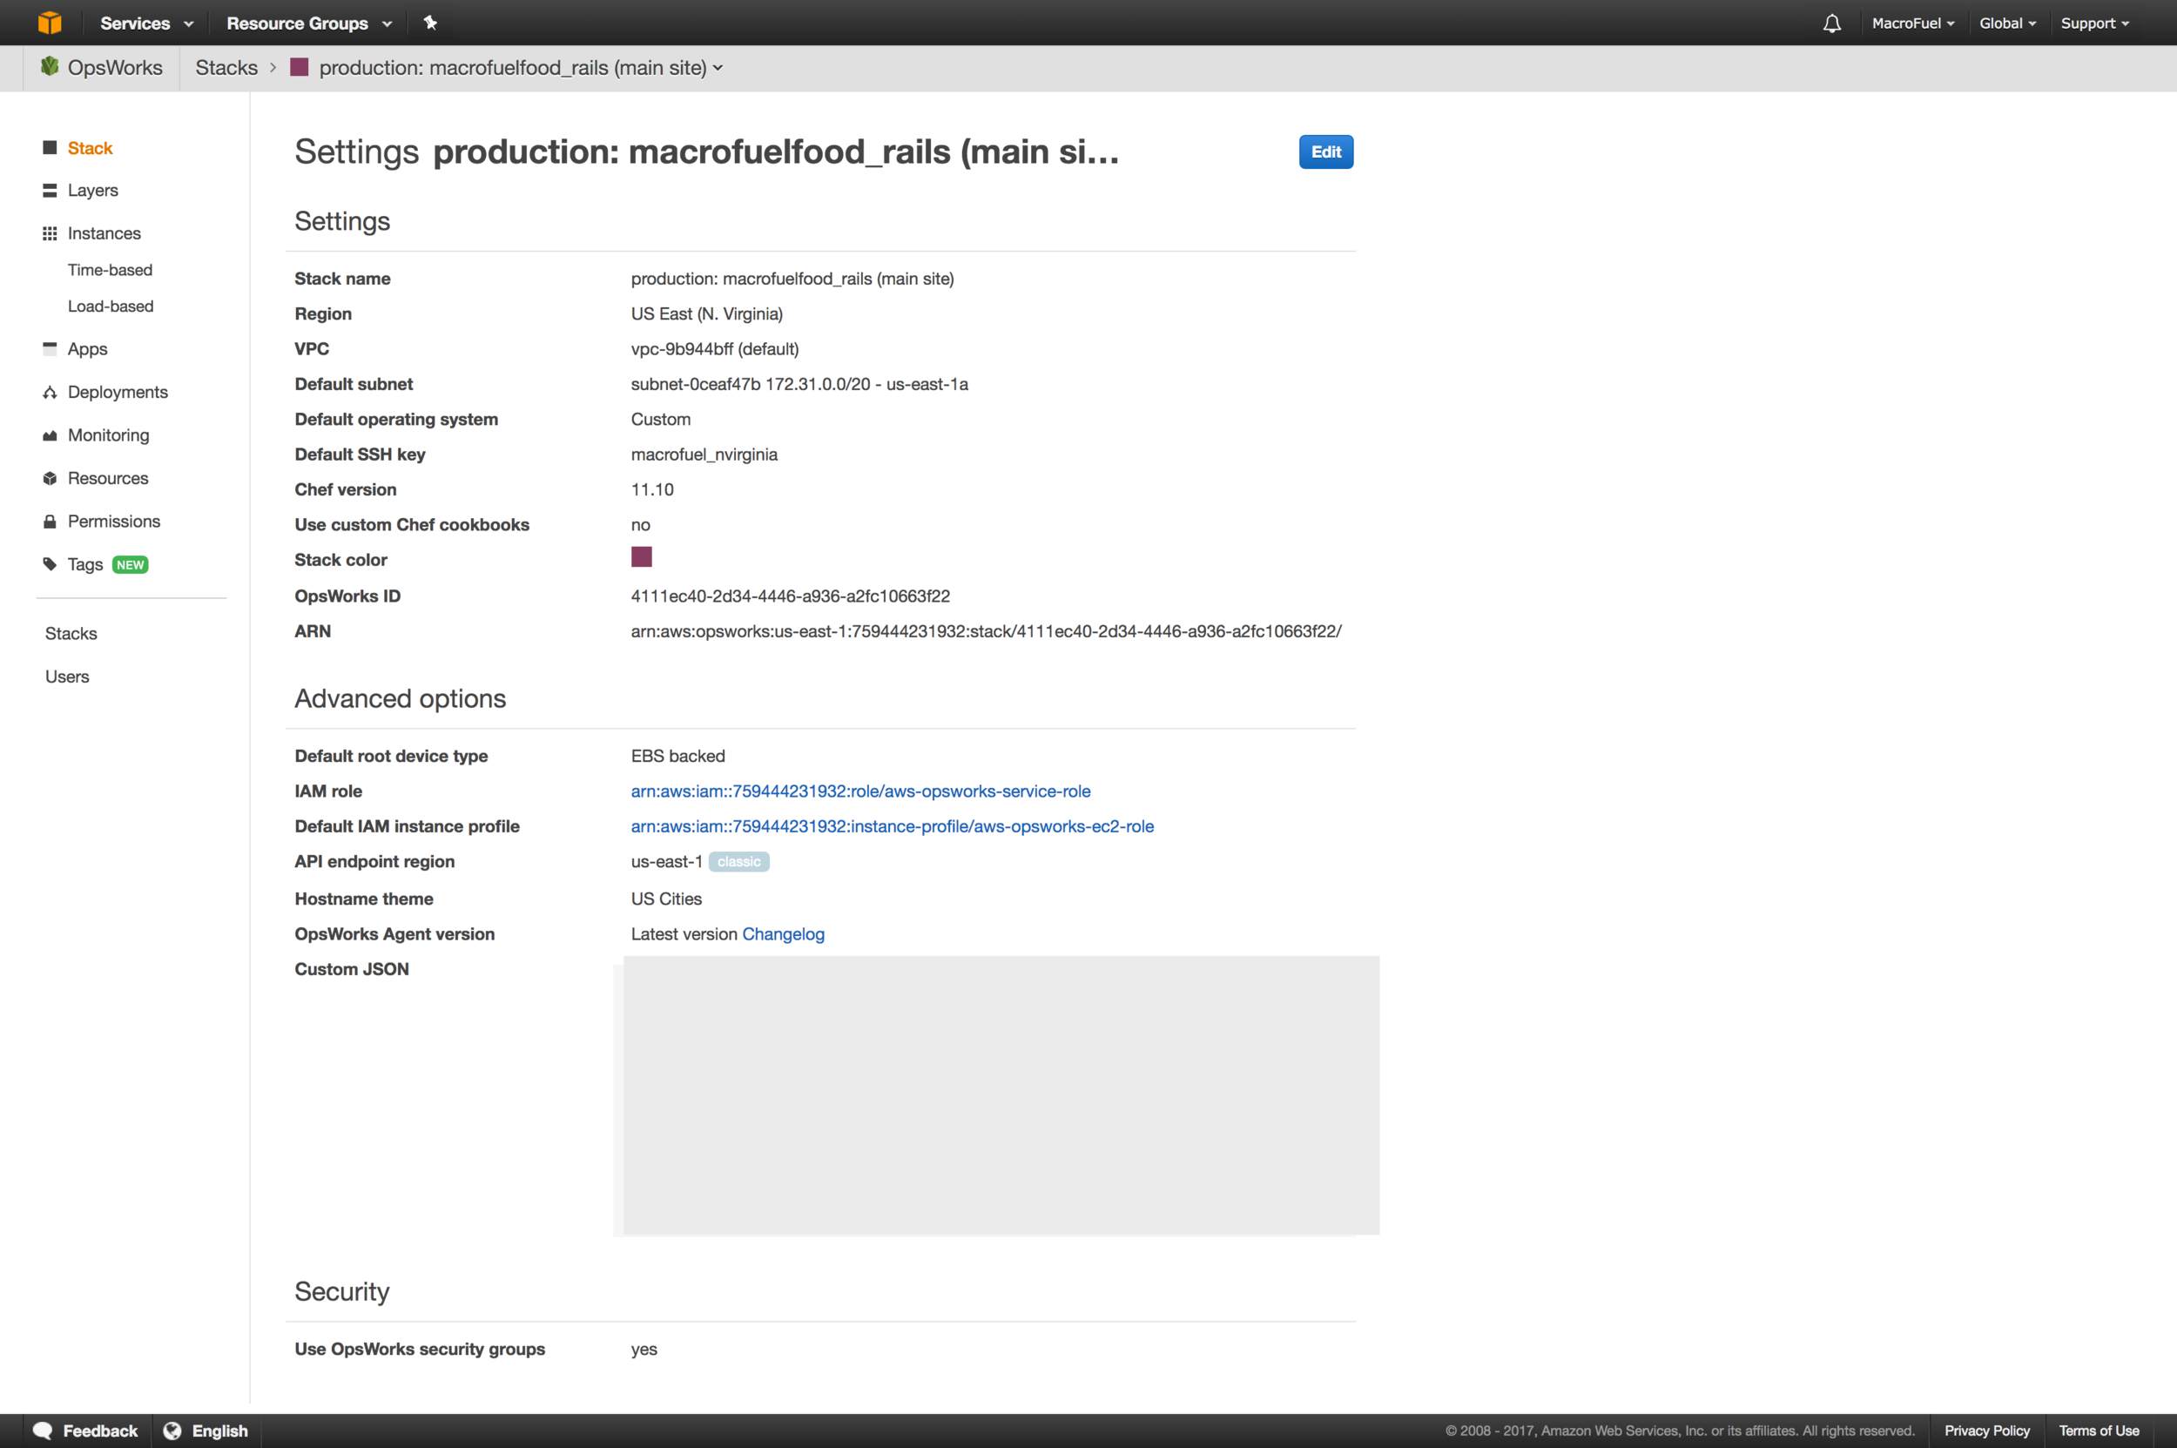Select the stack ARN value text
This screenshot has height=1448, width=2177.
(x=986, y=631)
